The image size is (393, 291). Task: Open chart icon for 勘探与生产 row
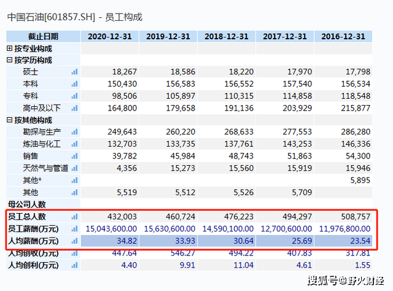pyautogui.click(x=74, y=132)
